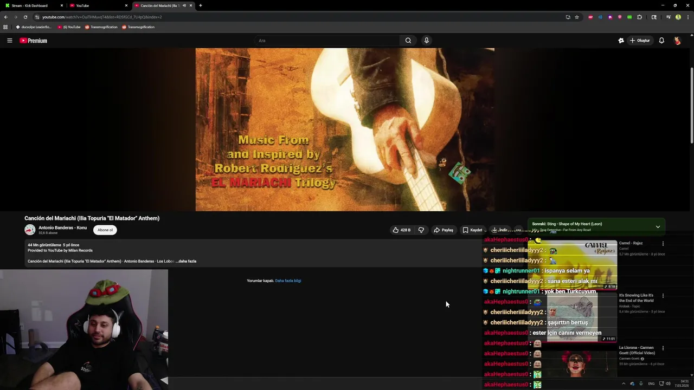Switch to the YouTube tab
Screen dimensions: 694x390
coord(97,5)
